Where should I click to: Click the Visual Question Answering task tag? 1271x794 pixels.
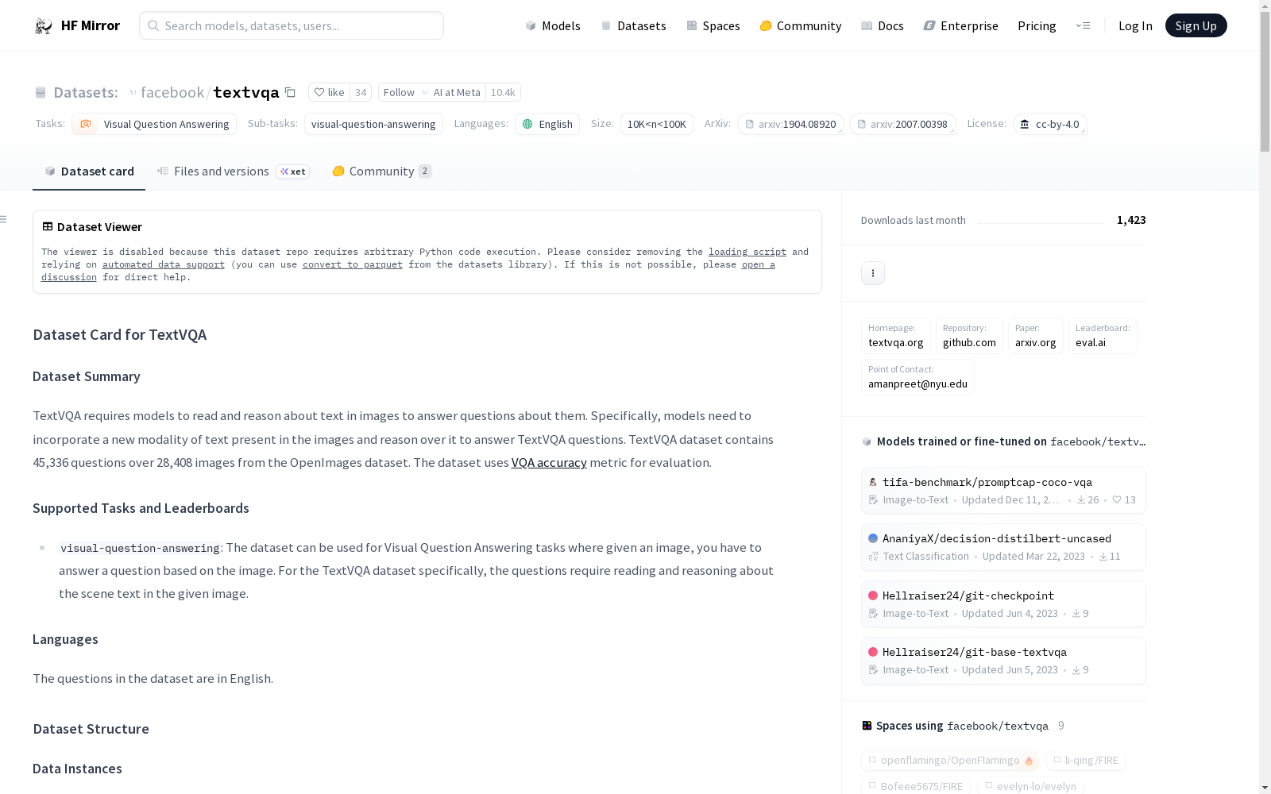(154, 124)
